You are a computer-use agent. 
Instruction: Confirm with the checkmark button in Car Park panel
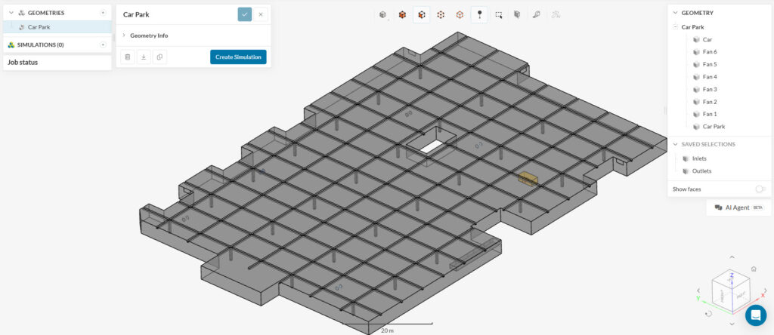pos(244,14)
